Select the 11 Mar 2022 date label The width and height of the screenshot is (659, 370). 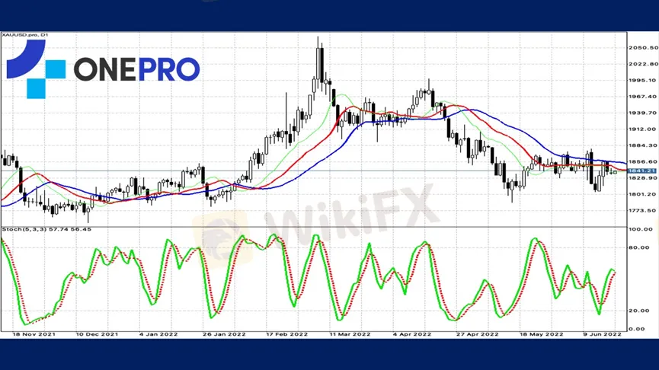(348, 334)
